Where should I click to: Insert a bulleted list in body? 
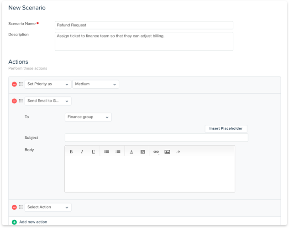click(107, 152)
